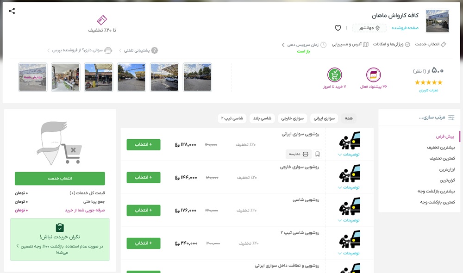Add روشویی سواری خارجی with انتخاب button
463x273 pixels.
[144, 177]
